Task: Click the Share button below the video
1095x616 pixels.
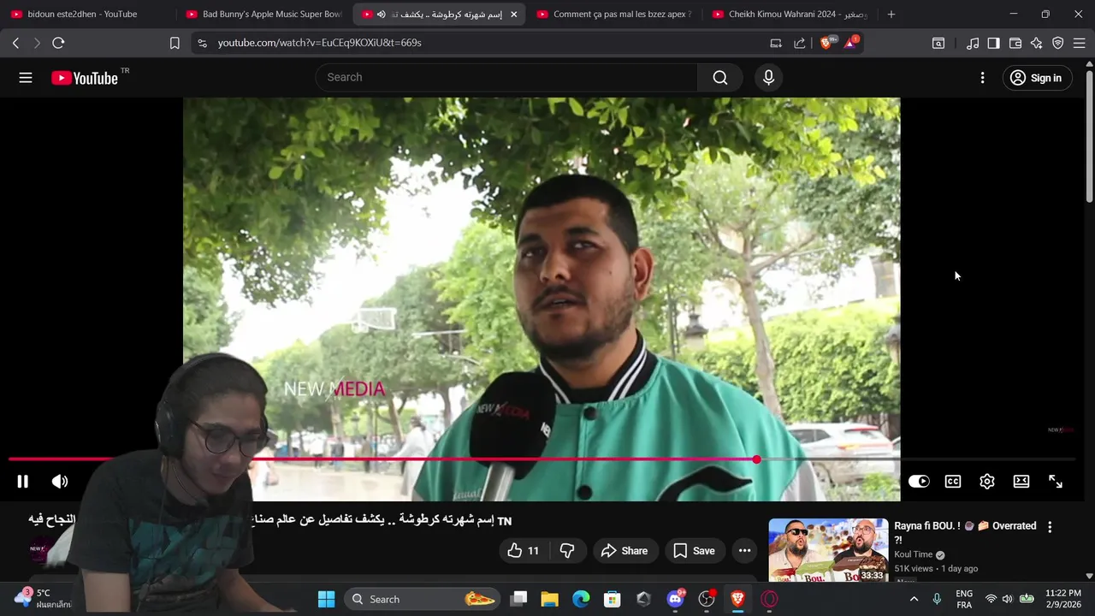Action: [624, 551]
